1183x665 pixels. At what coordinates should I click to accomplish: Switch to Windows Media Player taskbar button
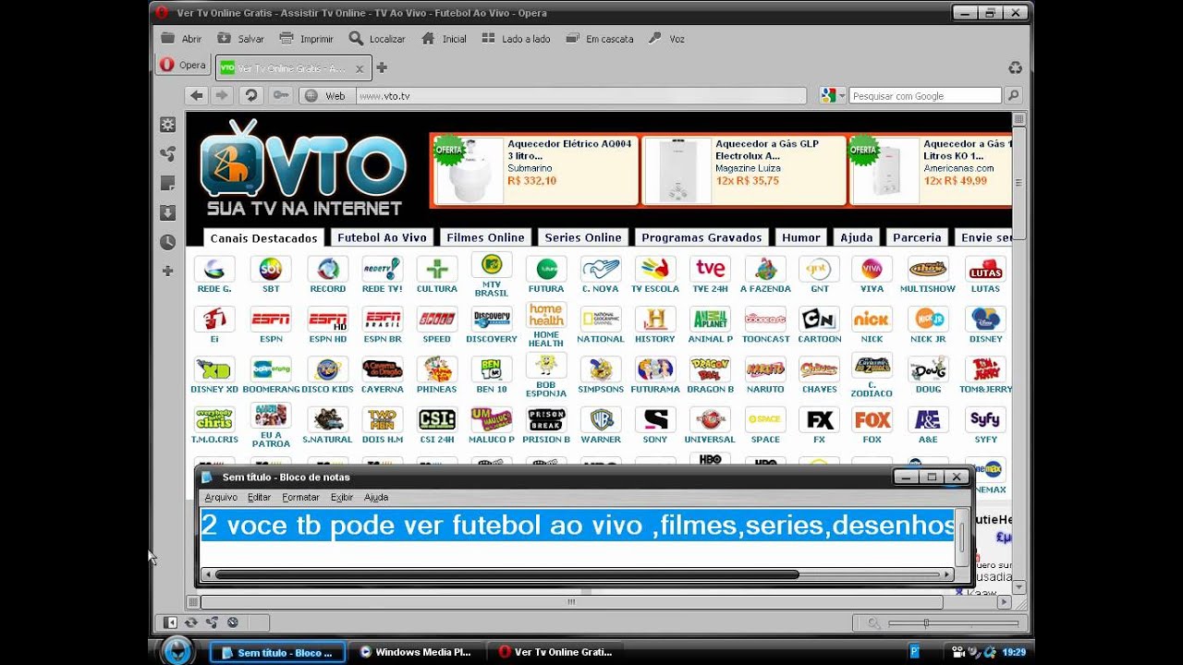point(418,652)
